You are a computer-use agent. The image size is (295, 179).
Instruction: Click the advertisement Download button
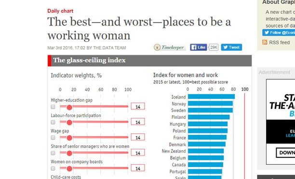285,153
